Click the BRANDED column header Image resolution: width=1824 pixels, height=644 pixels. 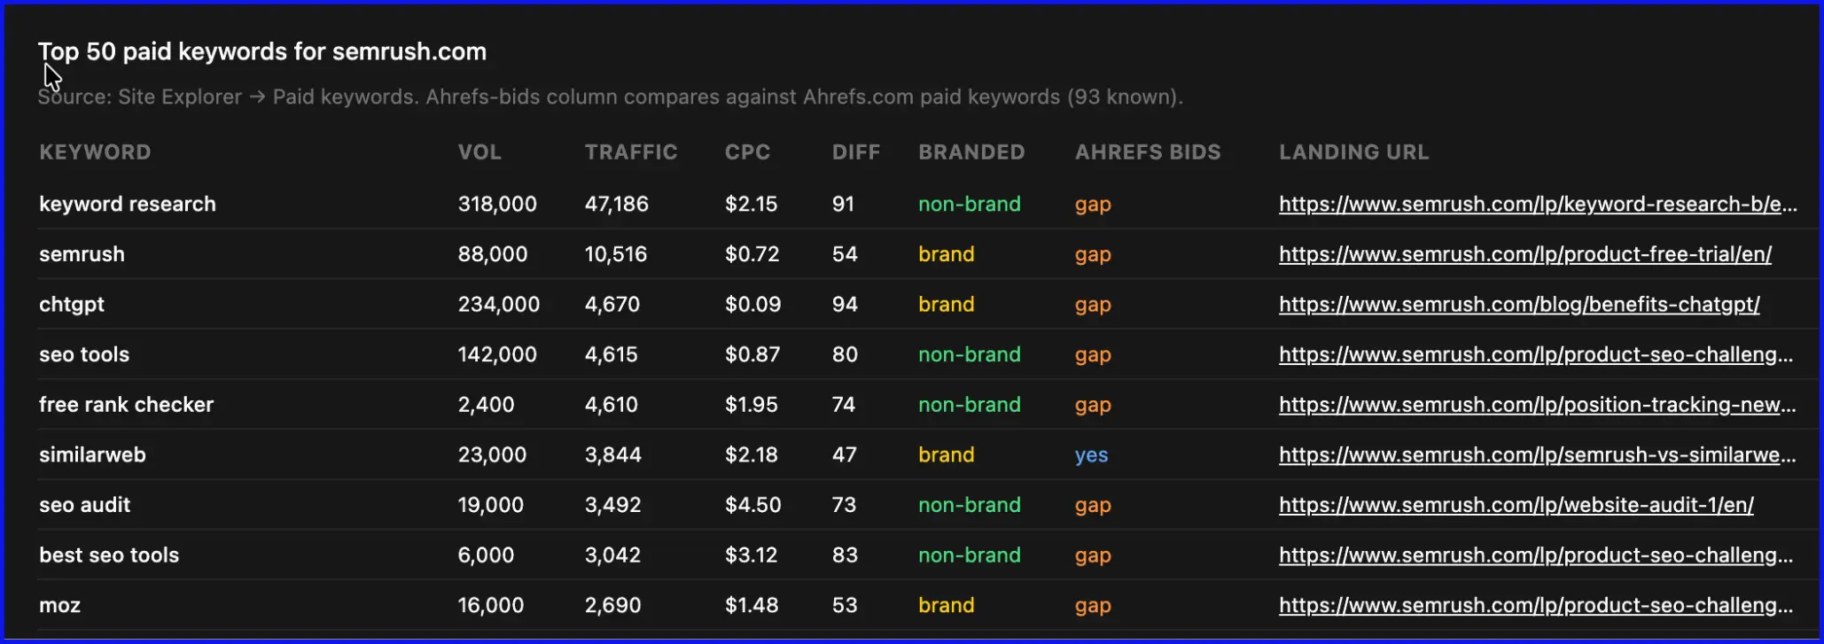coord(971,152)
